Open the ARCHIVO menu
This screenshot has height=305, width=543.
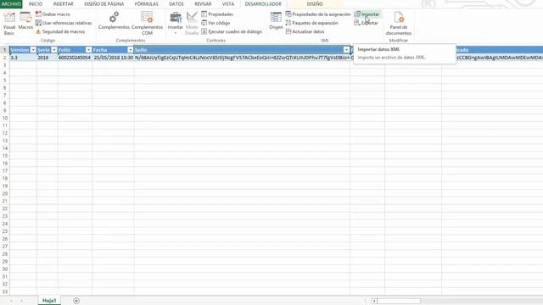[11, 3]
